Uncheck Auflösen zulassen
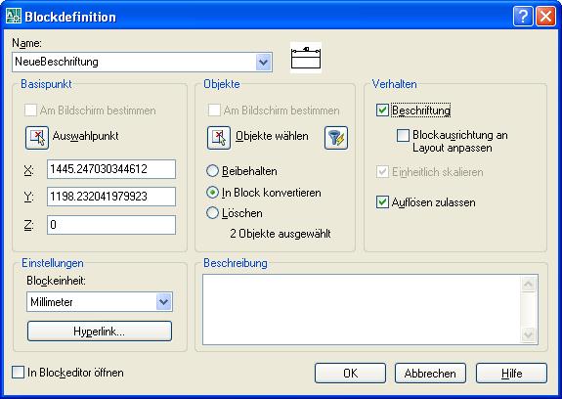The height and width of the screenshot is (399, 562). [x=382, y=201]
